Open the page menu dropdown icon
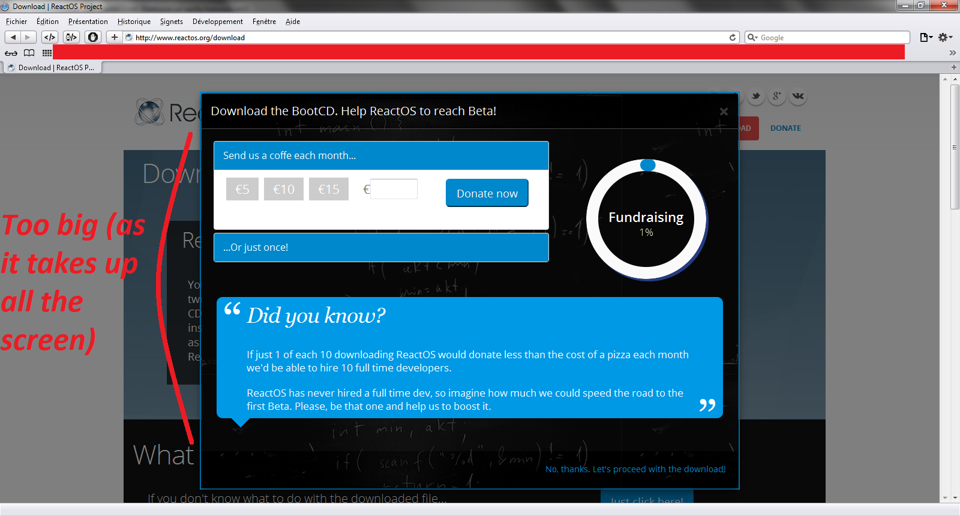This screenshot has width=960, height=516. pos(926,37)
